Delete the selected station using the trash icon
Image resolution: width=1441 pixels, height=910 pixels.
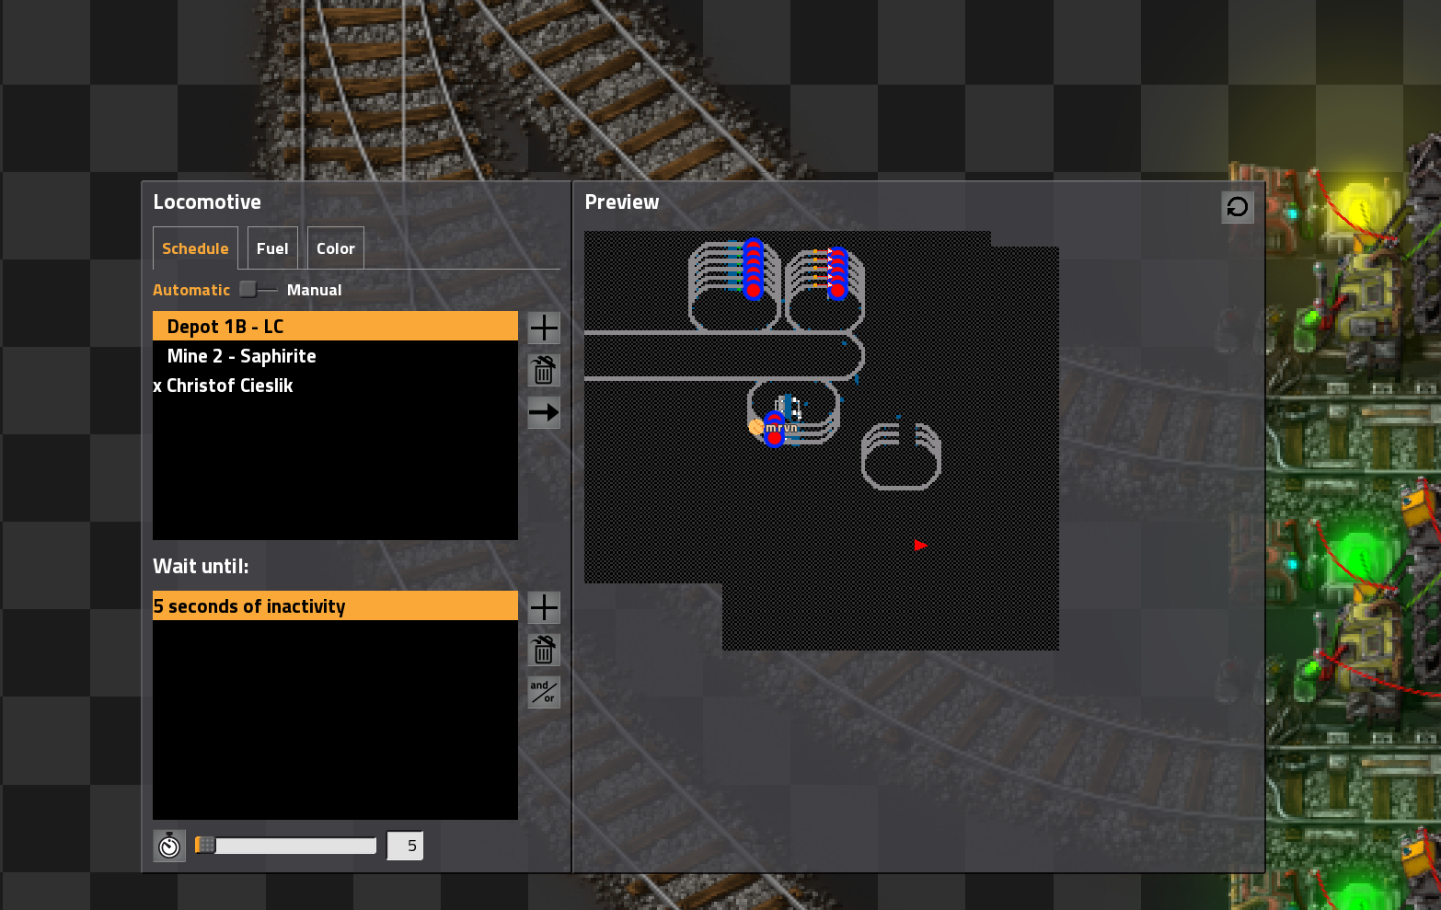(x=544, y=370)
